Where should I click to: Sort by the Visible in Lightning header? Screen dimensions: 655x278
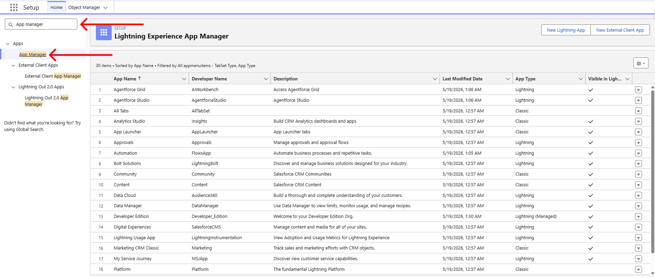pos(605,79)
